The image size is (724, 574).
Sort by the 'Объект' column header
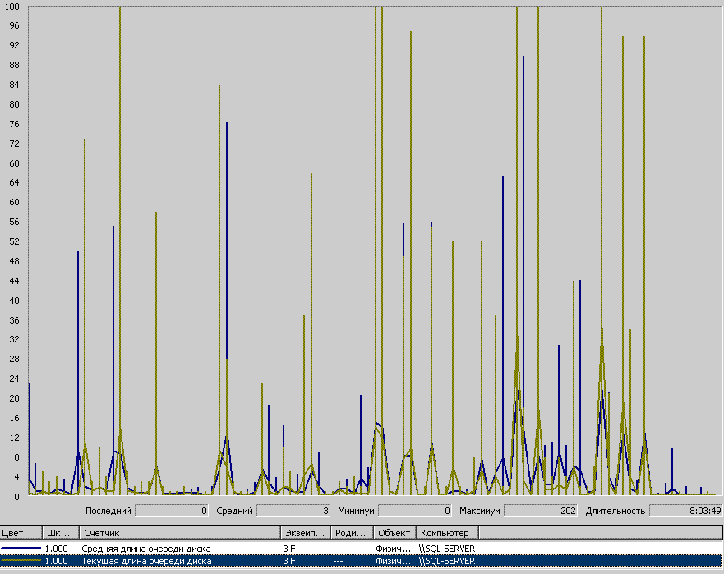[x=394, y=533]
